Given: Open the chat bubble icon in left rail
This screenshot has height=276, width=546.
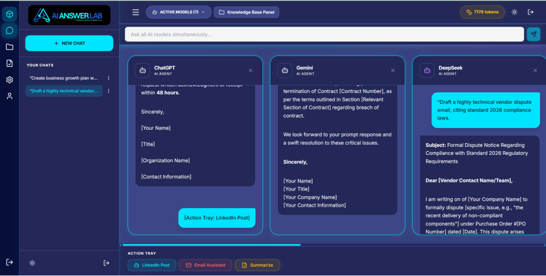Looking at the screenshot, I should click(10, 30).
